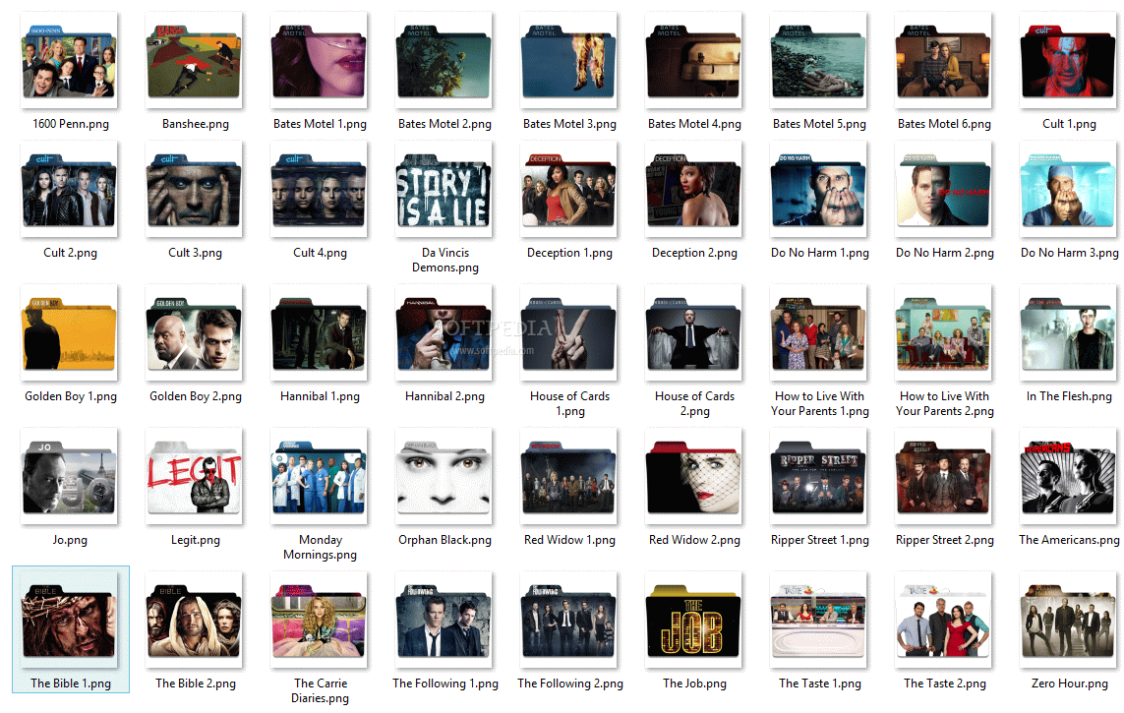
Task: Click 'The Bible 2.png' file name
Action: point(195,683)
